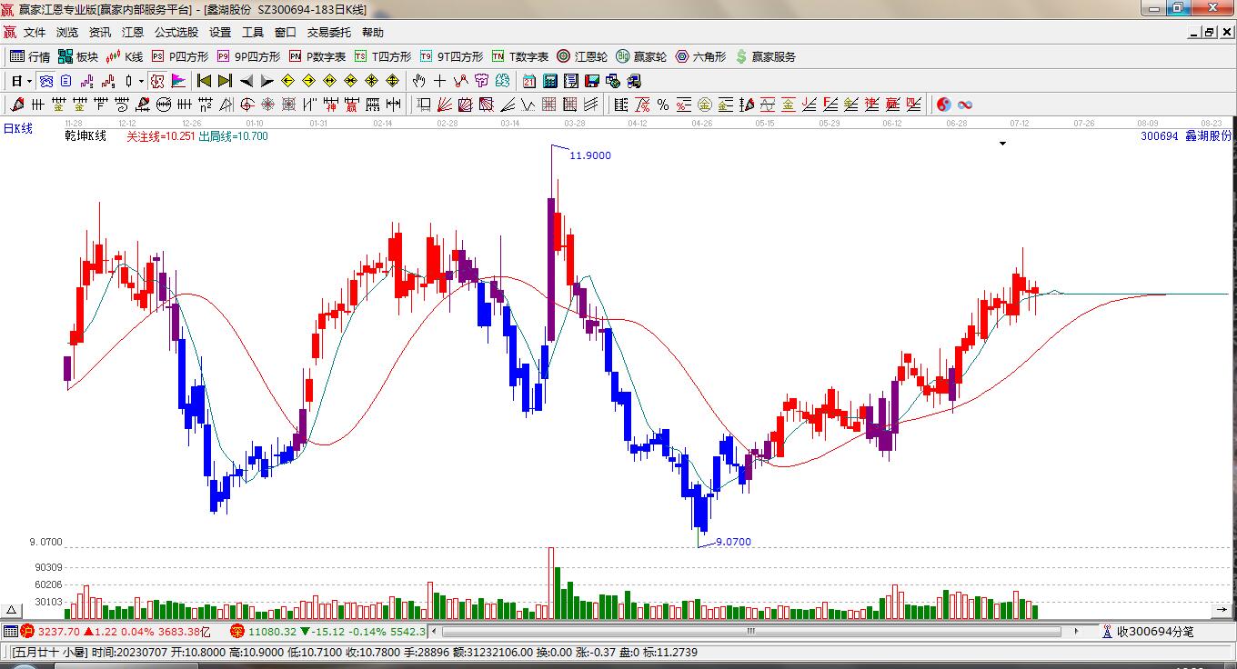Click the red target circle drawing icon
Viewport: 1237px width, 669px height.
pyautogui.click(x=246, y=105)
